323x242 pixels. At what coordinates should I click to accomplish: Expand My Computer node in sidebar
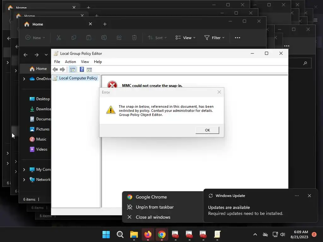coord(24,170)
